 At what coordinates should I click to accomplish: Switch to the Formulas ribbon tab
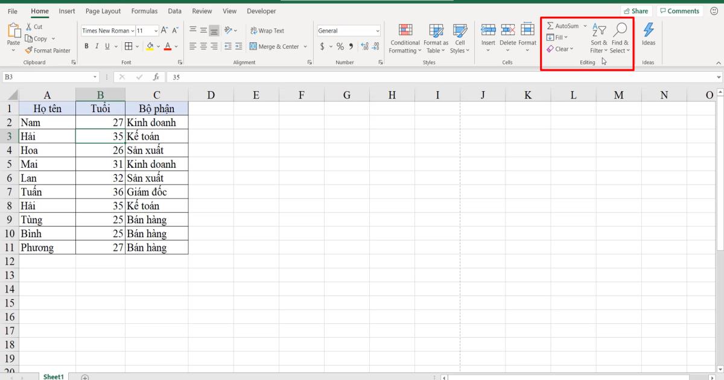click(144, 11)
